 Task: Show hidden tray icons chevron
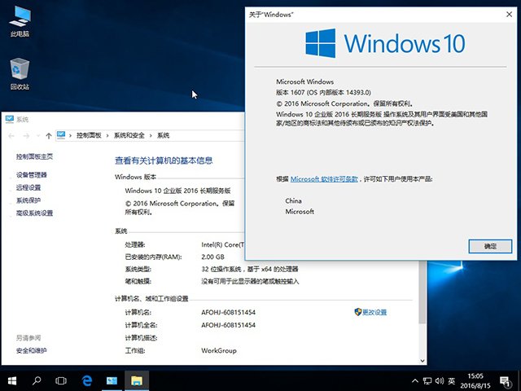point(415,381)
